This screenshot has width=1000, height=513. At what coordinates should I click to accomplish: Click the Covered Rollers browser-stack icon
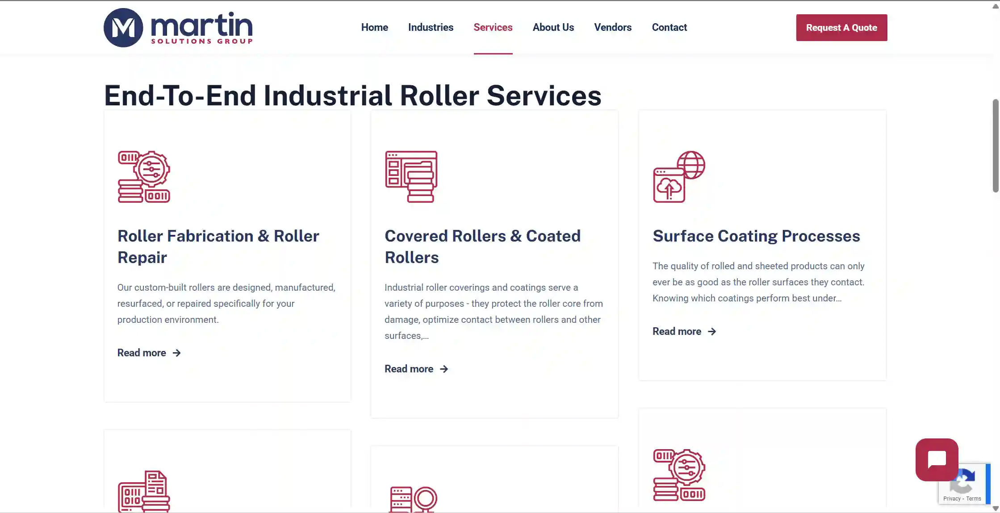[411, 177]
